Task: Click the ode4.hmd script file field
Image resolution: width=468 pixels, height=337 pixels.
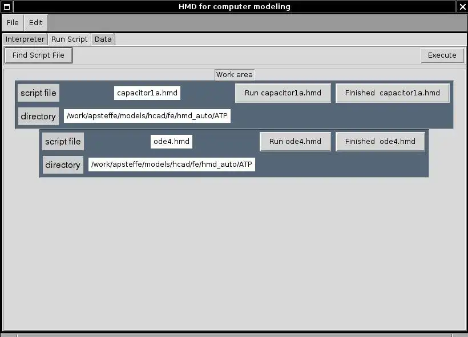Action: click(x=171, y=141)
